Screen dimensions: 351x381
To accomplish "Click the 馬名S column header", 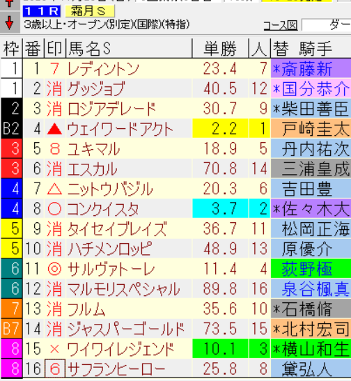I will (x=129, y=49).
